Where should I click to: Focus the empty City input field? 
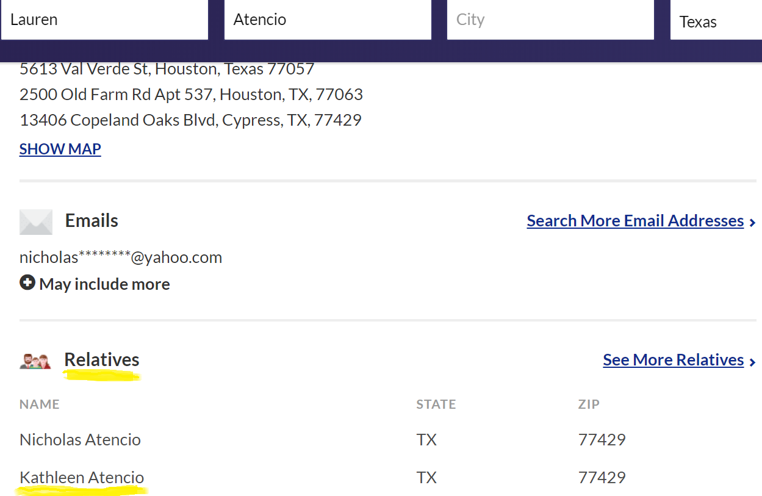(x=550, y=20)
